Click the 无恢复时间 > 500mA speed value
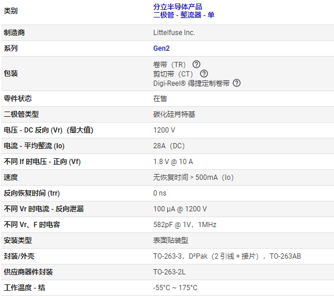334x296 pixels. click(193, 177)
